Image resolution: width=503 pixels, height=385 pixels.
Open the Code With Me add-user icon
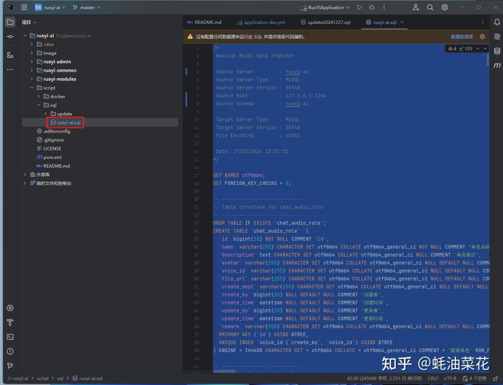416,7
